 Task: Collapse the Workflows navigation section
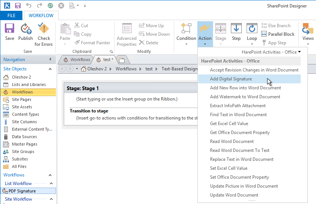click(50, 175)
